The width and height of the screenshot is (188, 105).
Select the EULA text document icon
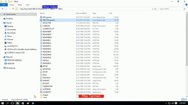[41, 75]
